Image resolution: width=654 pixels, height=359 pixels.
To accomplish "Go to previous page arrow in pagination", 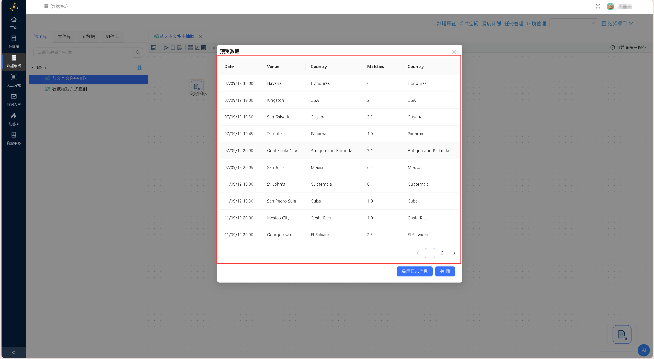I will 418,253.
